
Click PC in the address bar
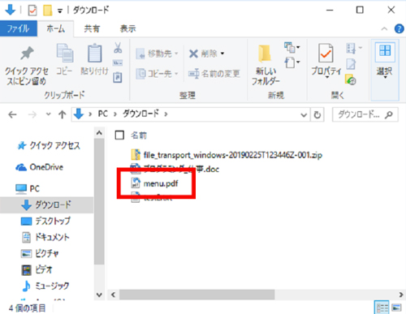click(103, 114)
